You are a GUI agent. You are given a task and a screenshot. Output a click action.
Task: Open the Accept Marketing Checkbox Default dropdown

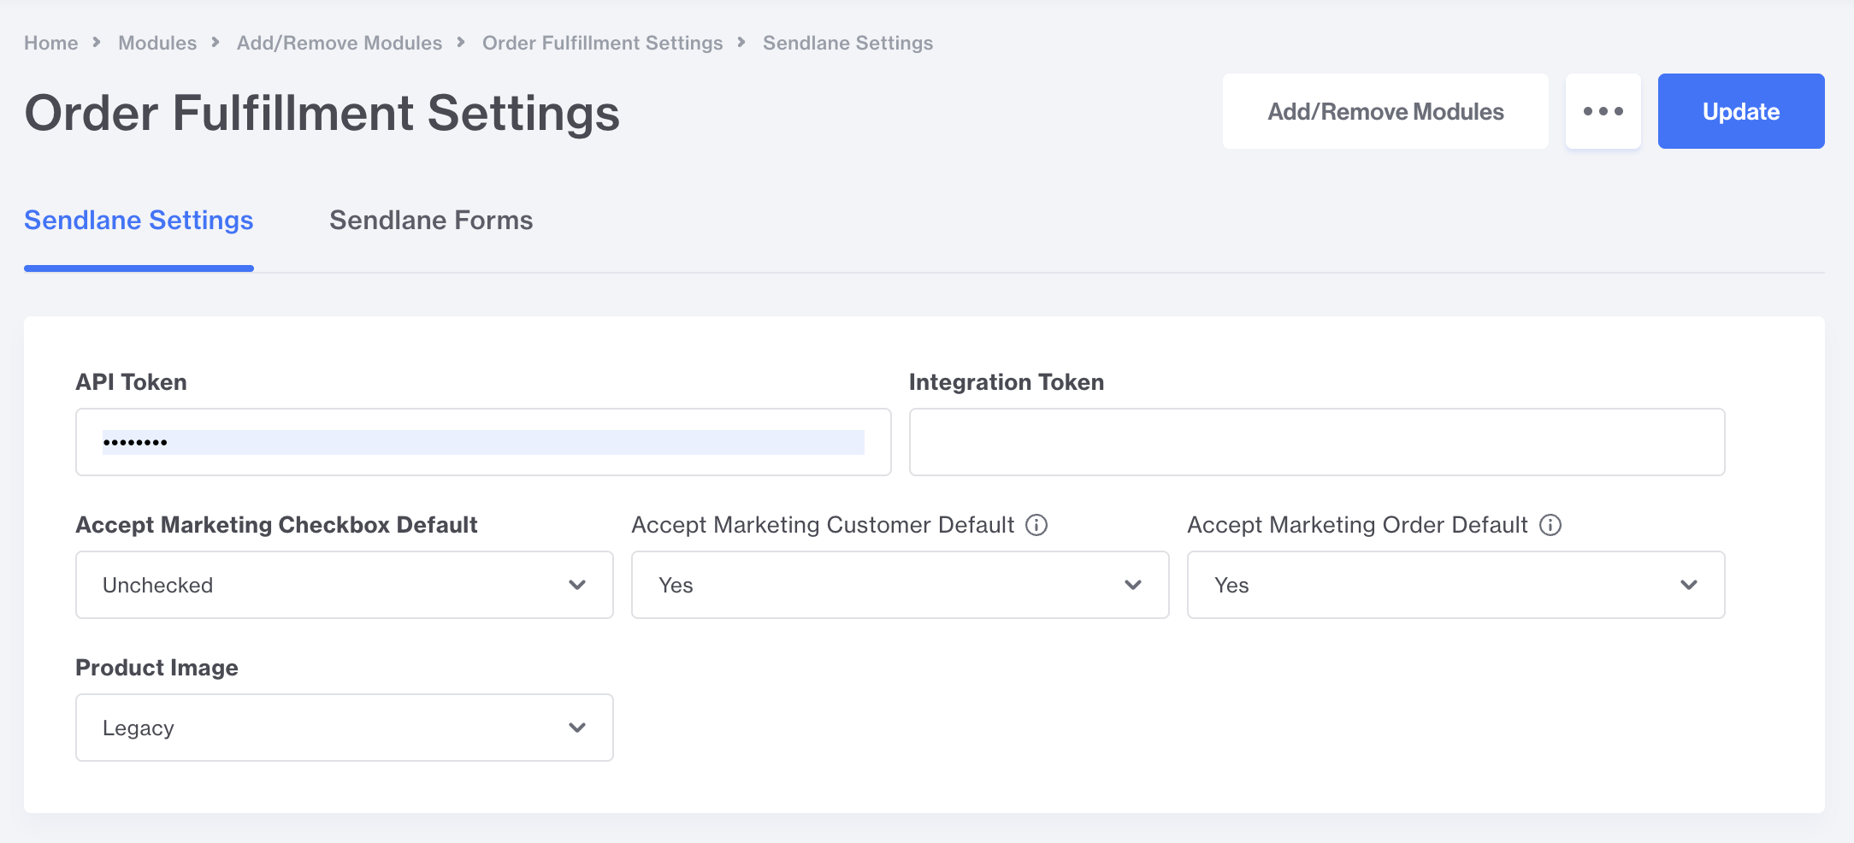click(345, 585)
